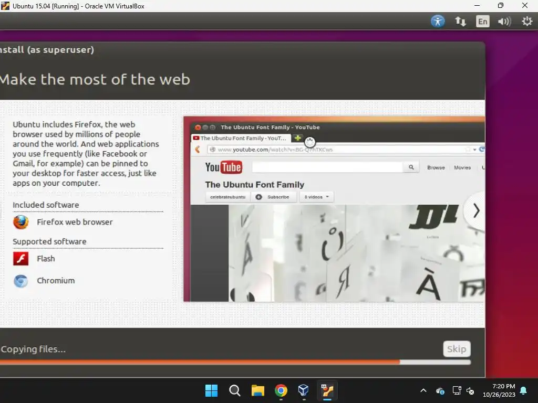538x403 pixels.
Task: Click the celebrateubuntu channel button in slide
Action: [x=227, y=197]
